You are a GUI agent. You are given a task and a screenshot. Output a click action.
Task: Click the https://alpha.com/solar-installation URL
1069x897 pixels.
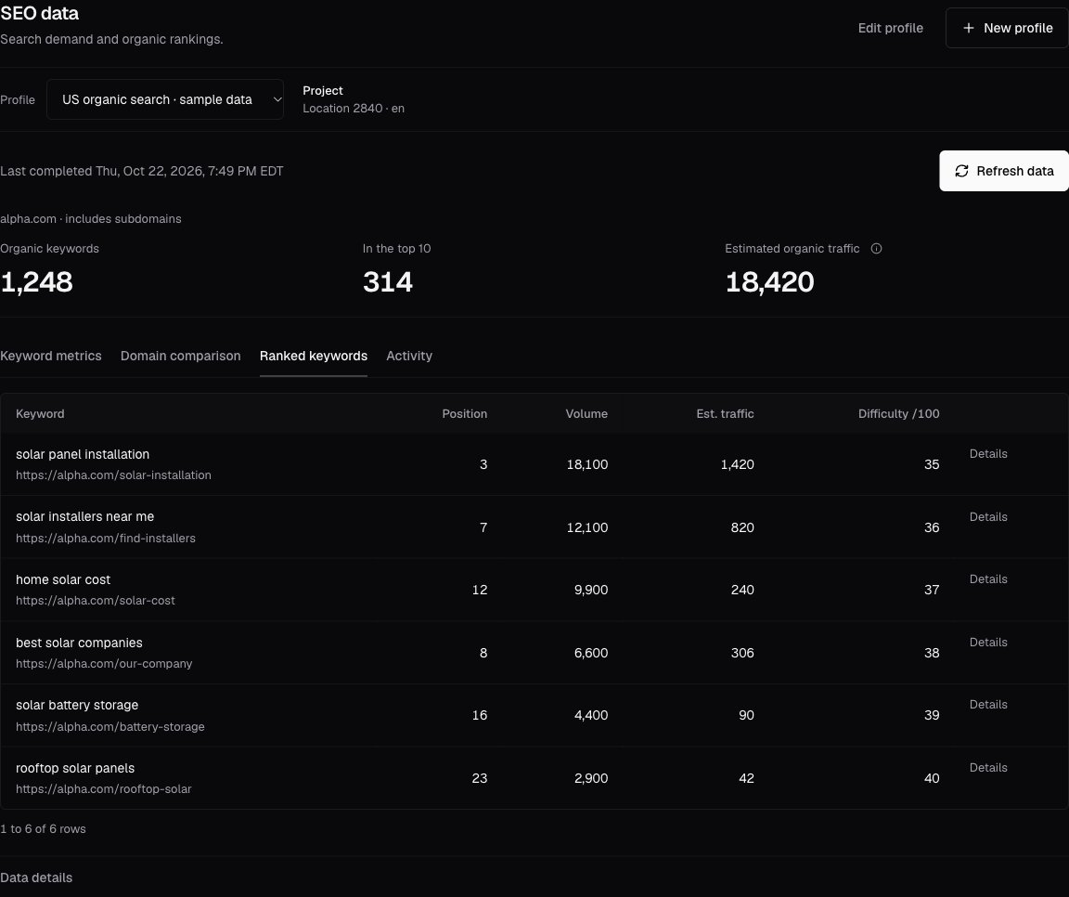tap(113, 475)
